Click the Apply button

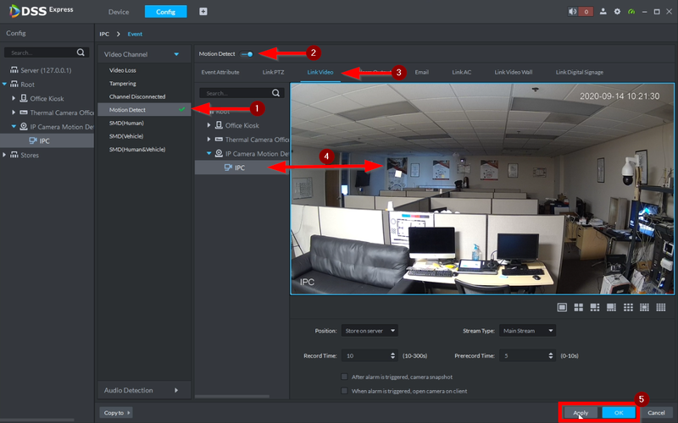click(x=581, y=412)
